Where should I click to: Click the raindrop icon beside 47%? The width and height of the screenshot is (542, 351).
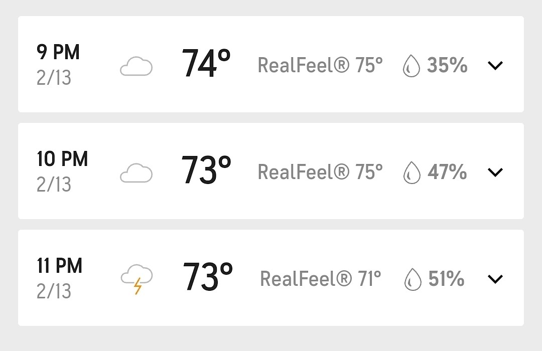click(412, 172)
